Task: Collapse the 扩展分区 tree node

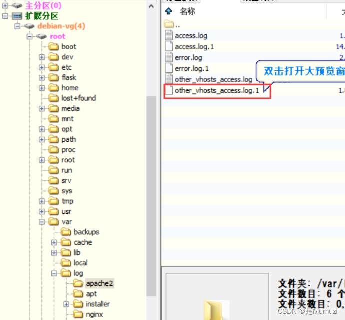Action: pyautogui.click(x=5, y=16)
